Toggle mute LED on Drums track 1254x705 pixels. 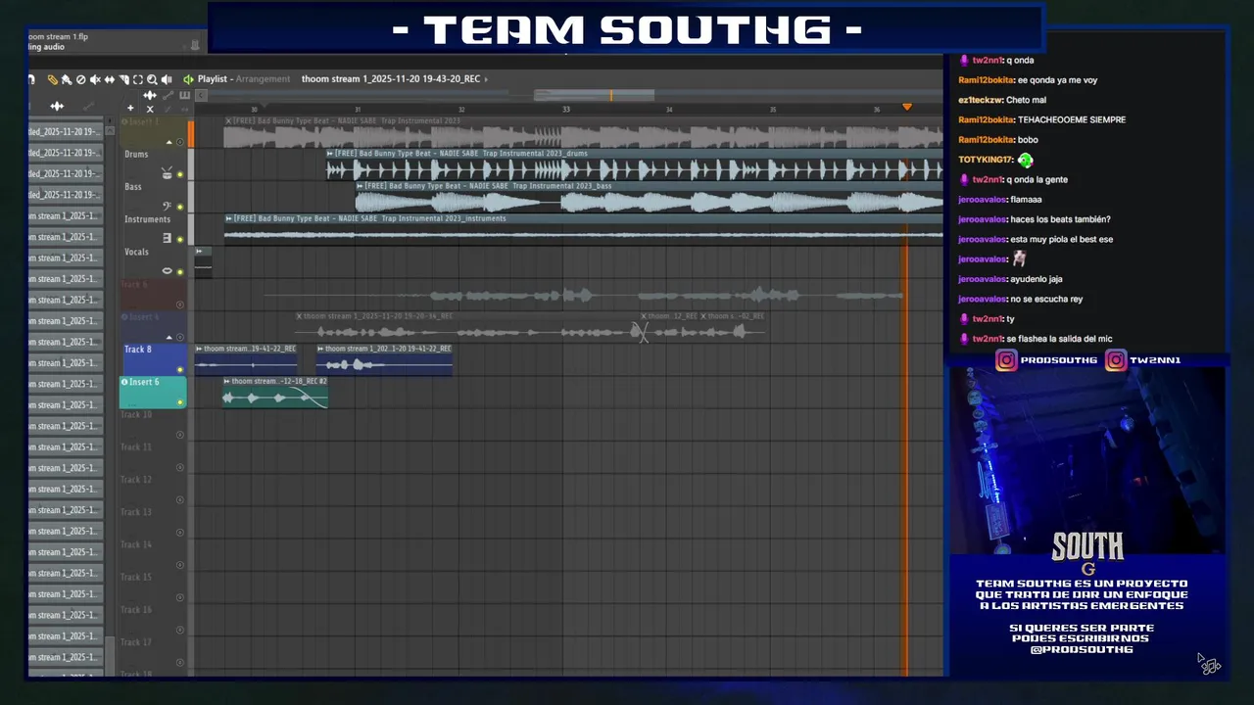[x=180, y=175]
